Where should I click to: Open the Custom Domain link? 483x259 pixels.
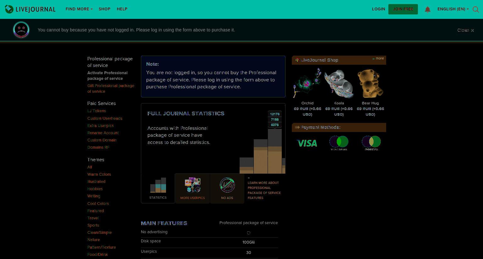[x=102, y=140]
